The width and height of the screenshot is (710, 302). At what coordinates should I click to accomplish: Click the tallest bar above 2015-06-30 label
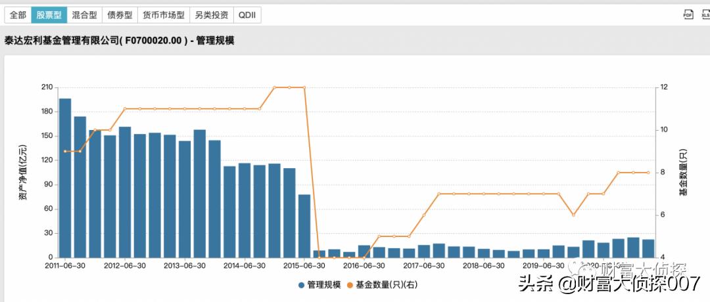click(x=304, y=226)
